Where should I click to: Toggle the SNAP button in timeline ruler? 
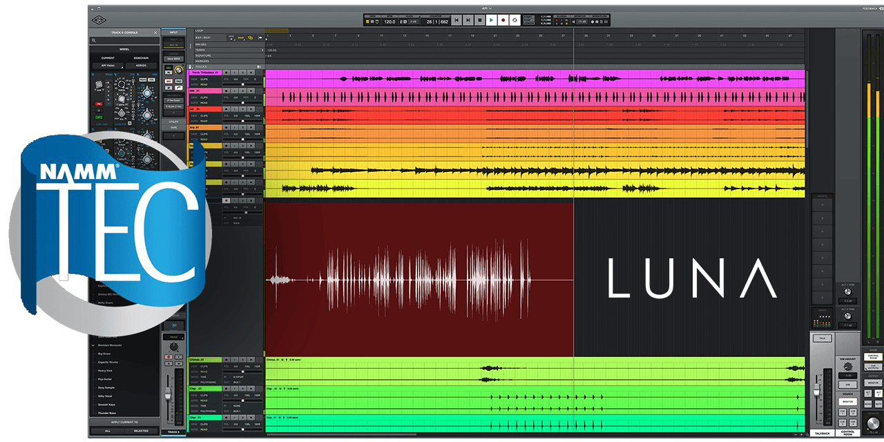point(241,37)
